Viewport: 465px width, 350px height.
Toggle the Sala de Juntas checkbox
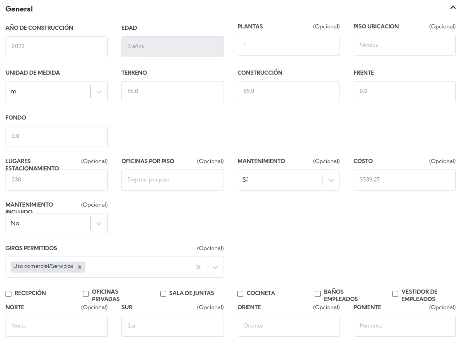[163, 294]
